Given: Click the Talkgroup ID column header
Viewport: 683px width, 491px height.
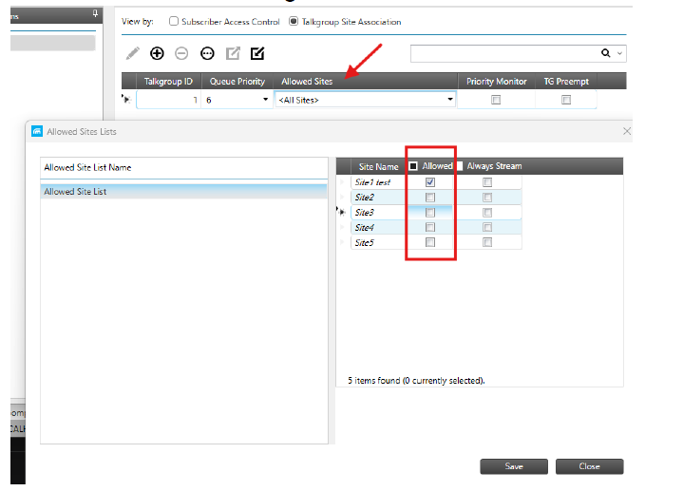Looking at the screenshot, I should click(168, 82).
